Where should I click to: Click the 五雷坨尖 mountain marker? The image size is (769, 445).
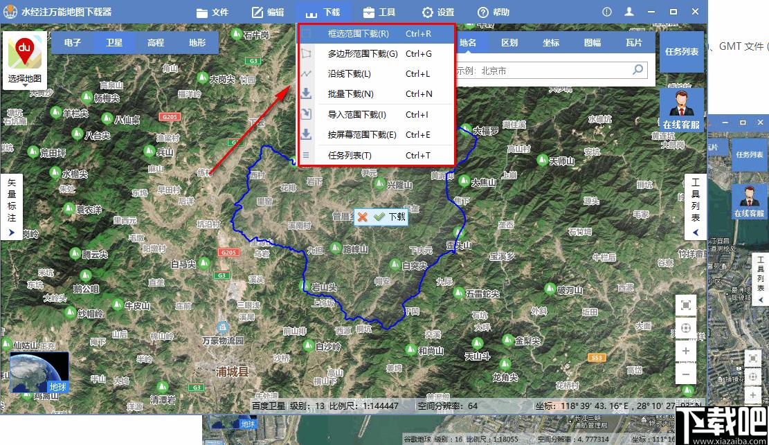point(458,293)
